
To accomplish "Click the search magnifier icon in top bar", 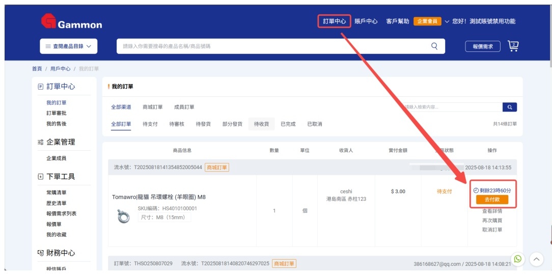I will coord(434,46).
